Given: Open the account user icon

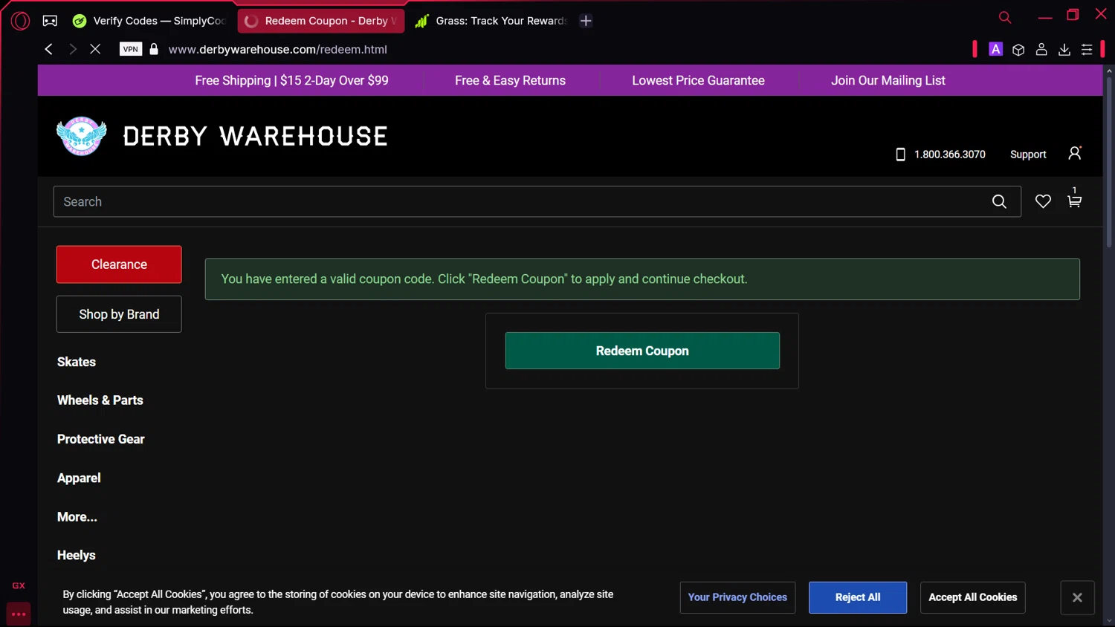Looking at the screenshot, I should [1075, 153].
